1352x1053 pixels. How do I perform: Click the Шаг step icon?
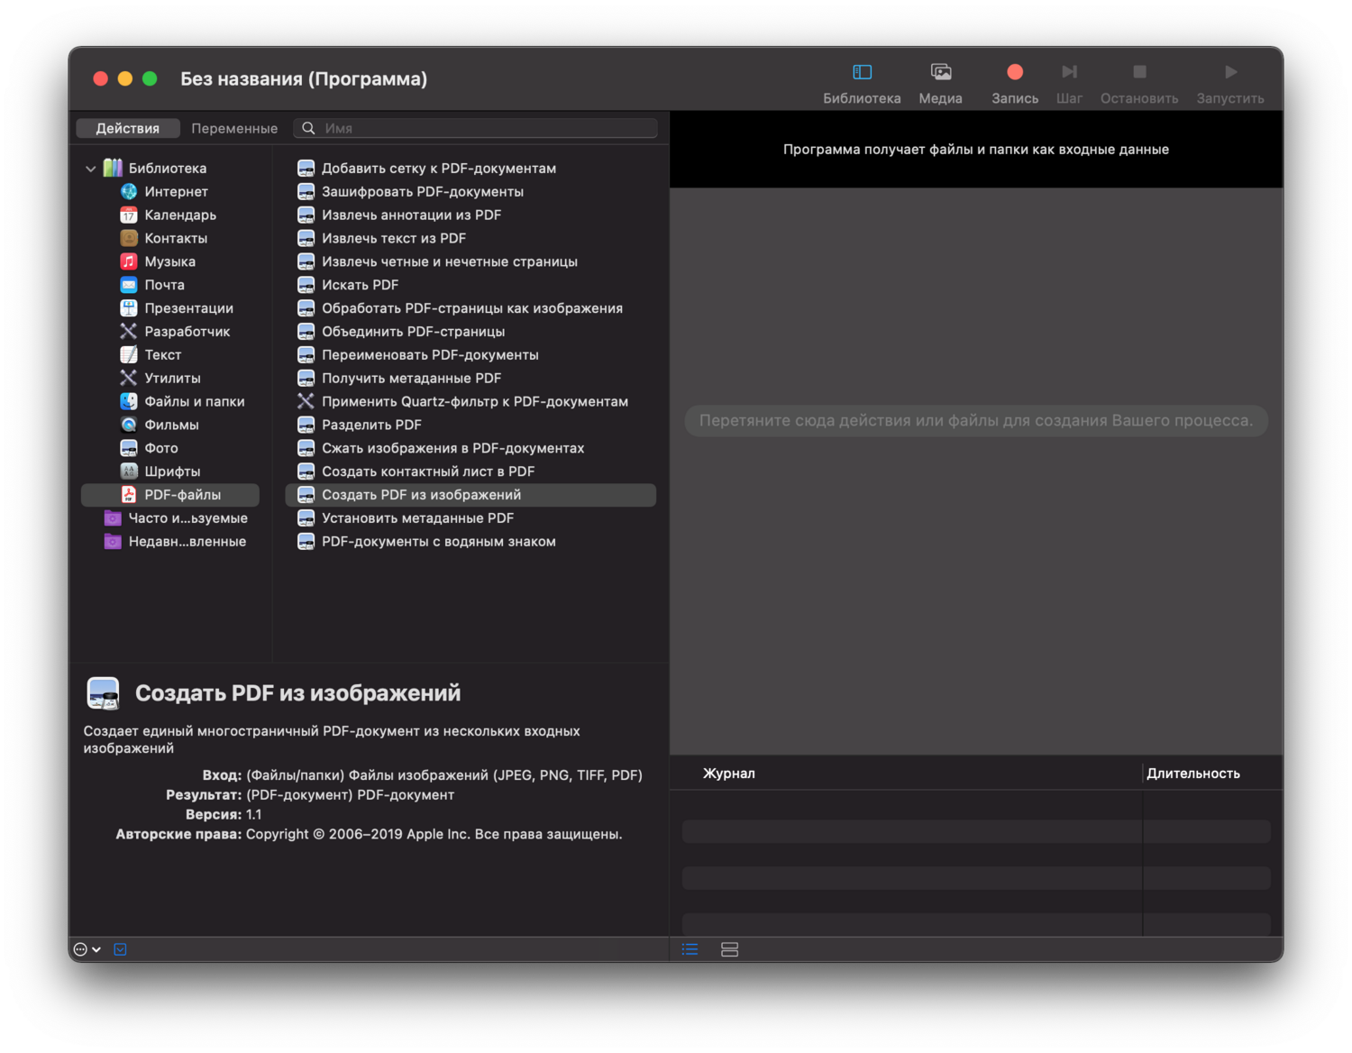click(1069, 72)
